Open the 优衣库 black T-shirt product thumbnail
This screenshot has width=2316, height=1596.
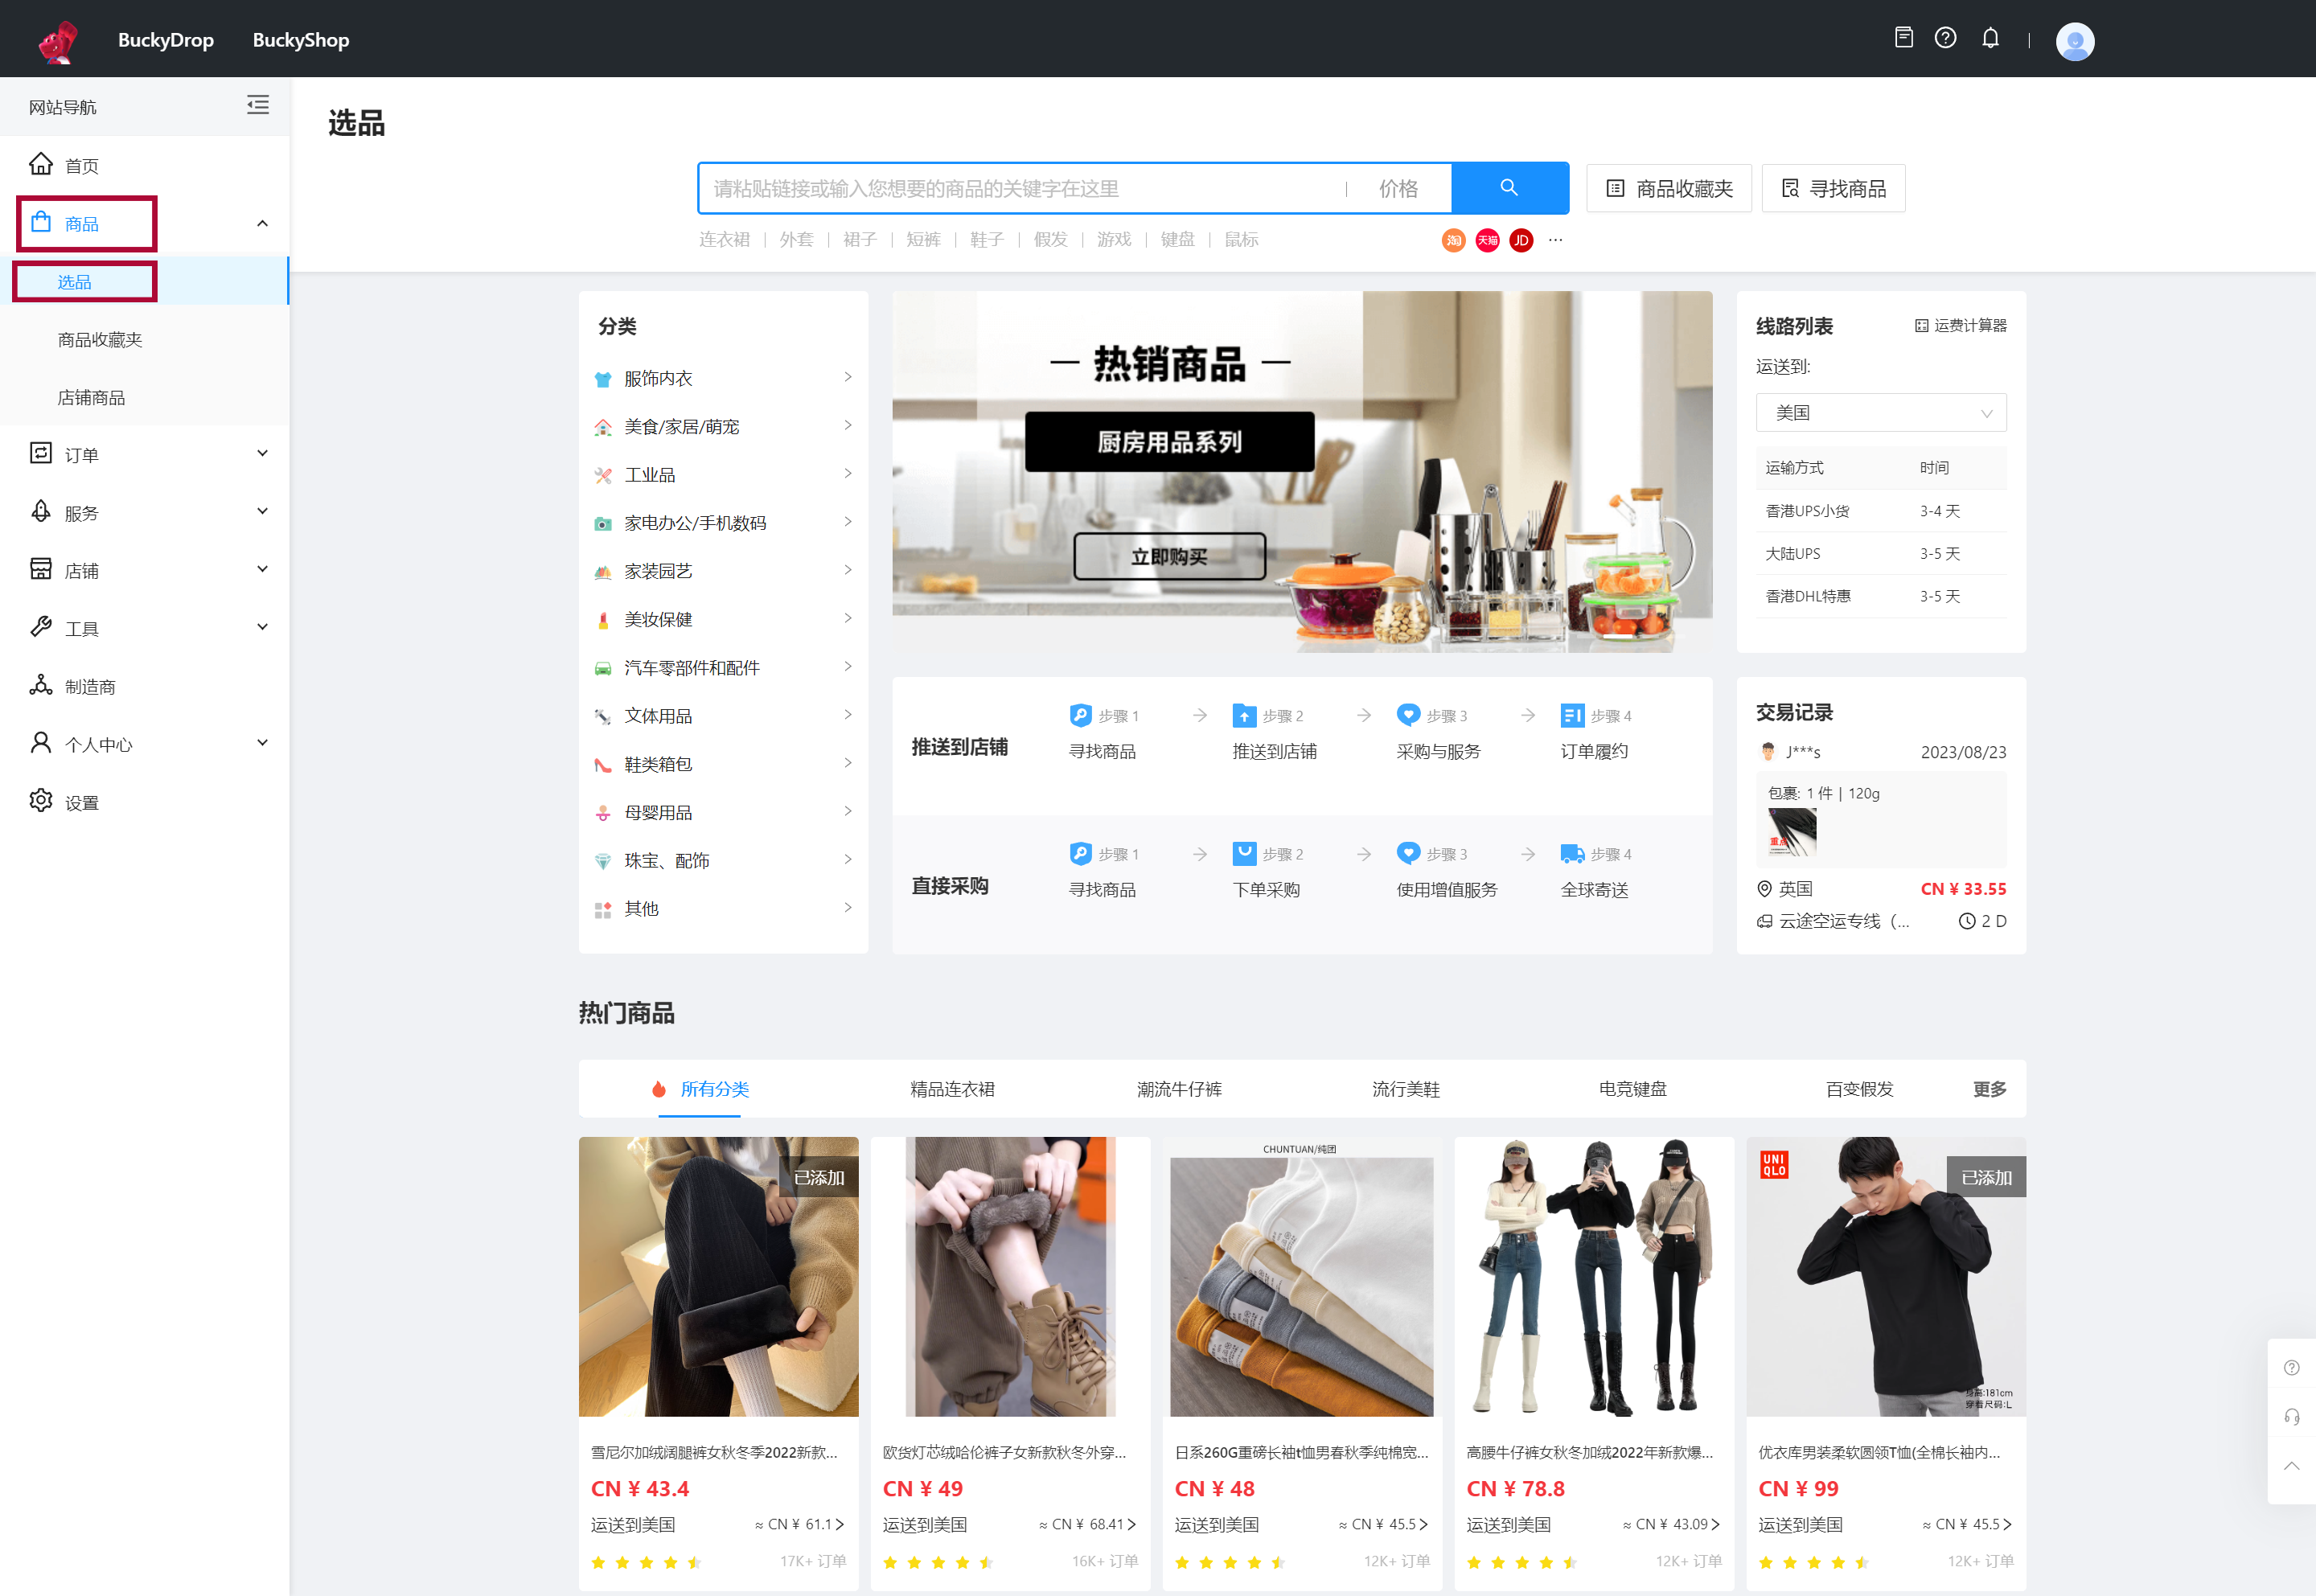tap(1886, 1276)
